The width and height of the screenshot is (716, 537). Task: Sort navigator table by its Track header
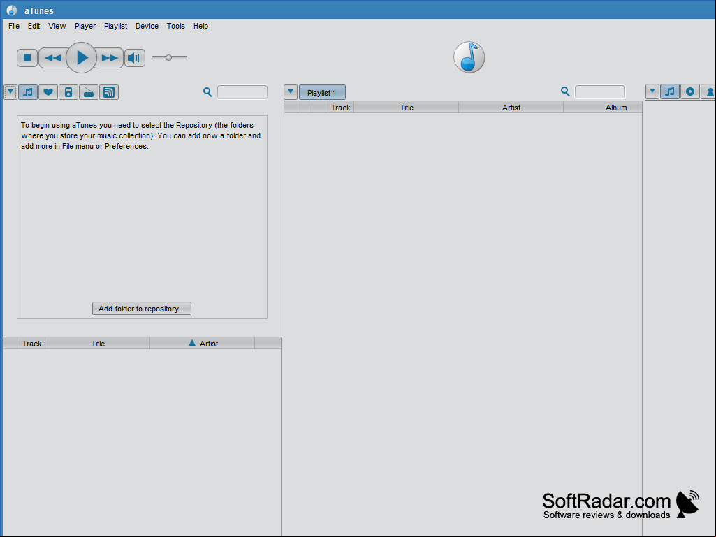pos(31,344)
